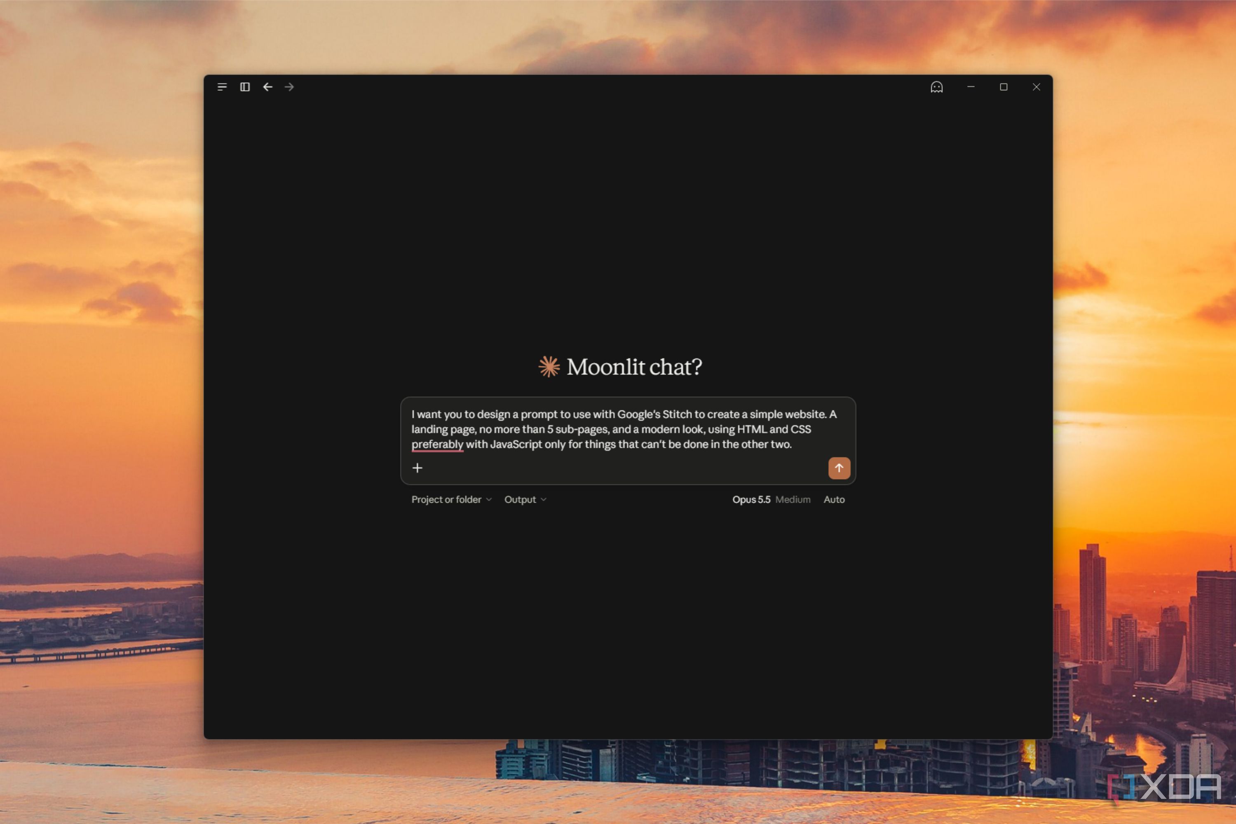Open the Output dropdown
This screenshot has height=824, width=1236.
[525, 499]
